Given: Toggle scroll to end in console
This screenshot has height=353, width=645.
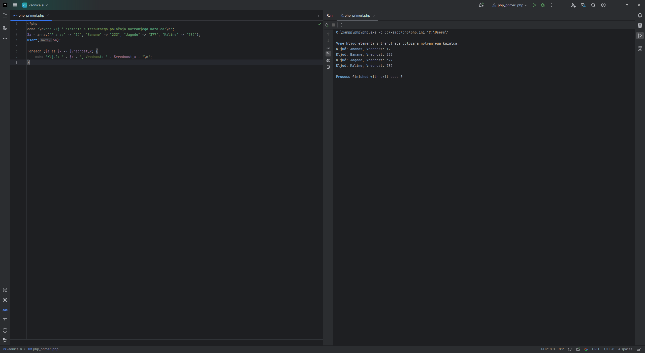Looking at the screenshot, I should coord(328,53).
